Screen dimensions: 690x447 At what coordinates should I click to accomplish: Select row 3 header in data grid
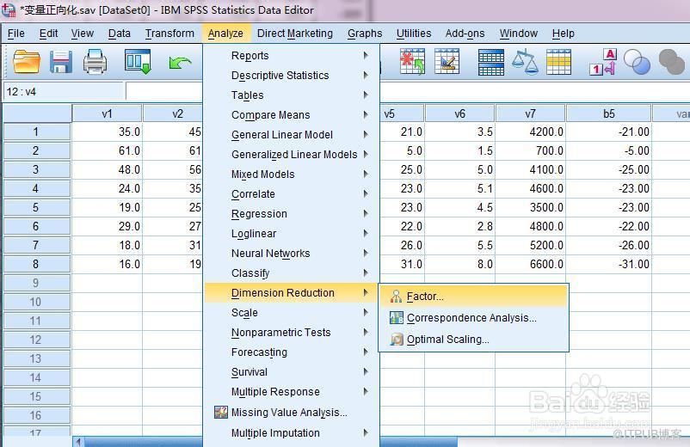(36, 169)
